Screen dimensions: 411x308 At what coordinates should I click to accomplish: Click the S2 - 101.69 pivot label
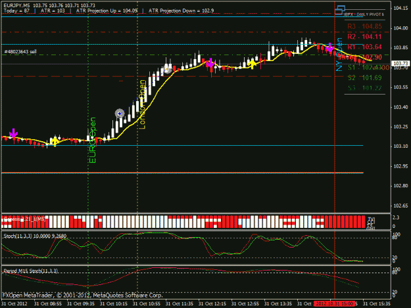pyautogui.click(x=364, y=77)
